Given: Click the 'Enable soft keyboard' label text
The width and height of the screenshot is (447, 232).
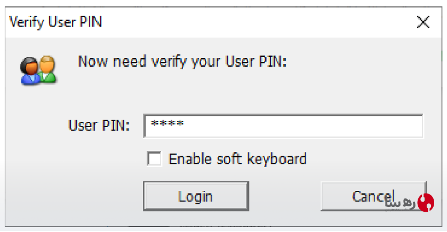Looking at the screenshot, I should tap(237, 159).
